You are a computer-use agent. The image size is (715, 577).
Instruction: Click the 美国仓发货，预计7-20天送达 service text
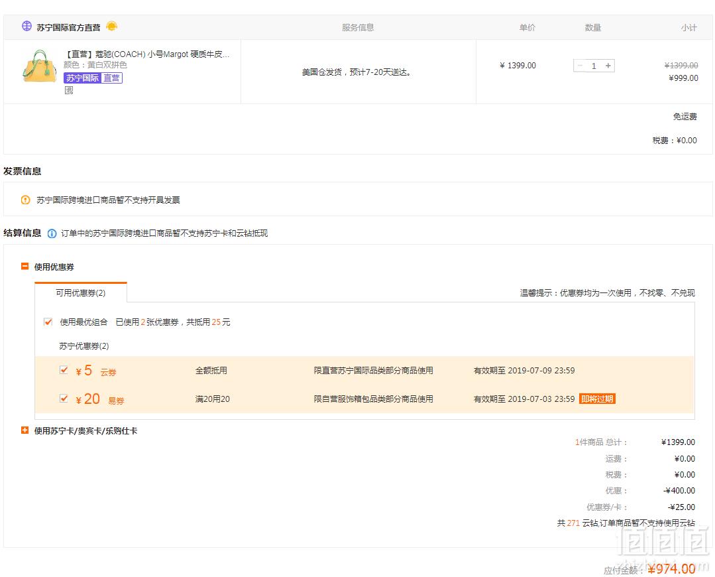[x=357, y=72]
